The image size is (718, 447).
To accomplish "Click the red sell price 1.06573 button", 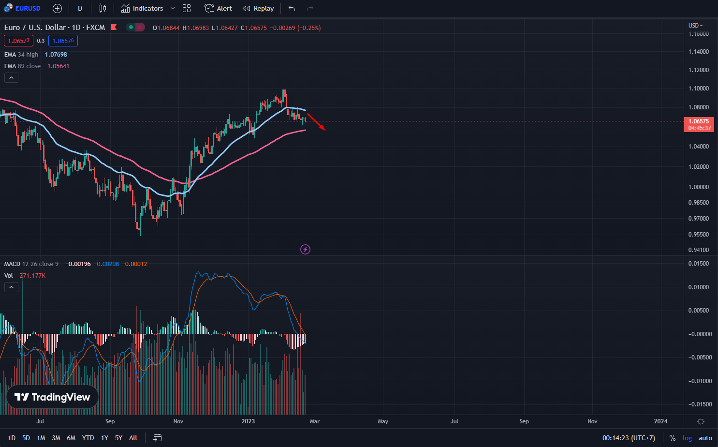I will click(x=18, y=41).
